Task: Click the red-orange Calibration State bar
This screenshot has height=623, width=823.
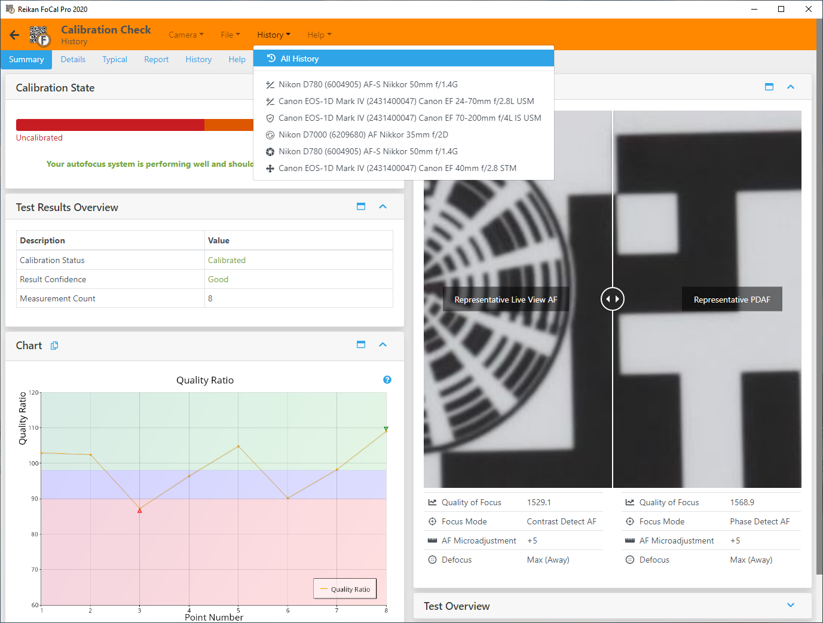Action: click(x=135, y=125)
